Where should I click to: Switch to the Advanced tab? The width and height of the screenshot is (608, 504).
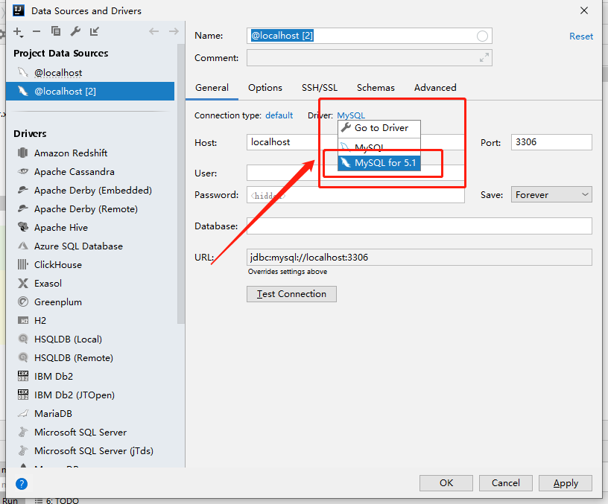435,88
